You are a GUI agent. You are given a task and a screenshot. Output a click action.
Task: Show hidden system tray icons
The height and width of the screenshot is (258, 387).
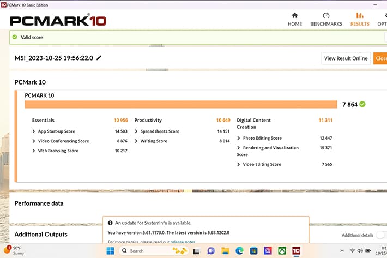(x=342, y=251)
